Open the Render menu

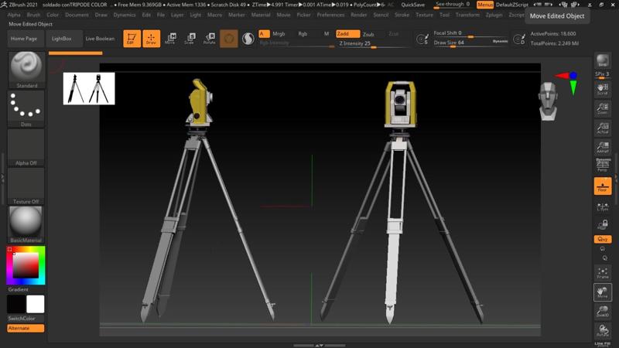(359, 15)
